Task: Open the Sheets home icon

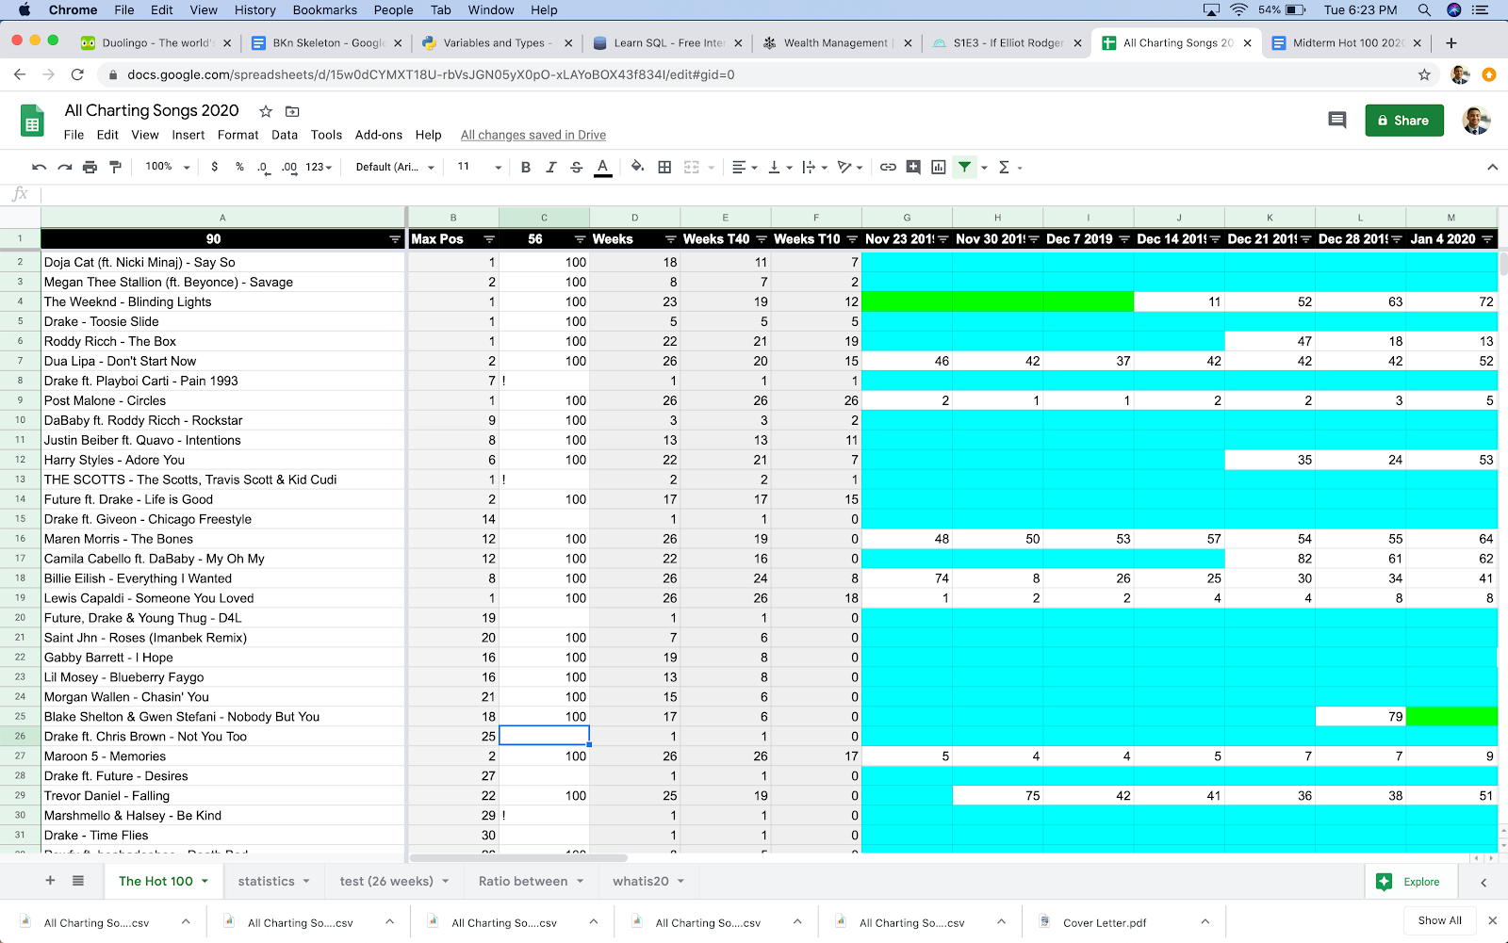Action: 32,122
